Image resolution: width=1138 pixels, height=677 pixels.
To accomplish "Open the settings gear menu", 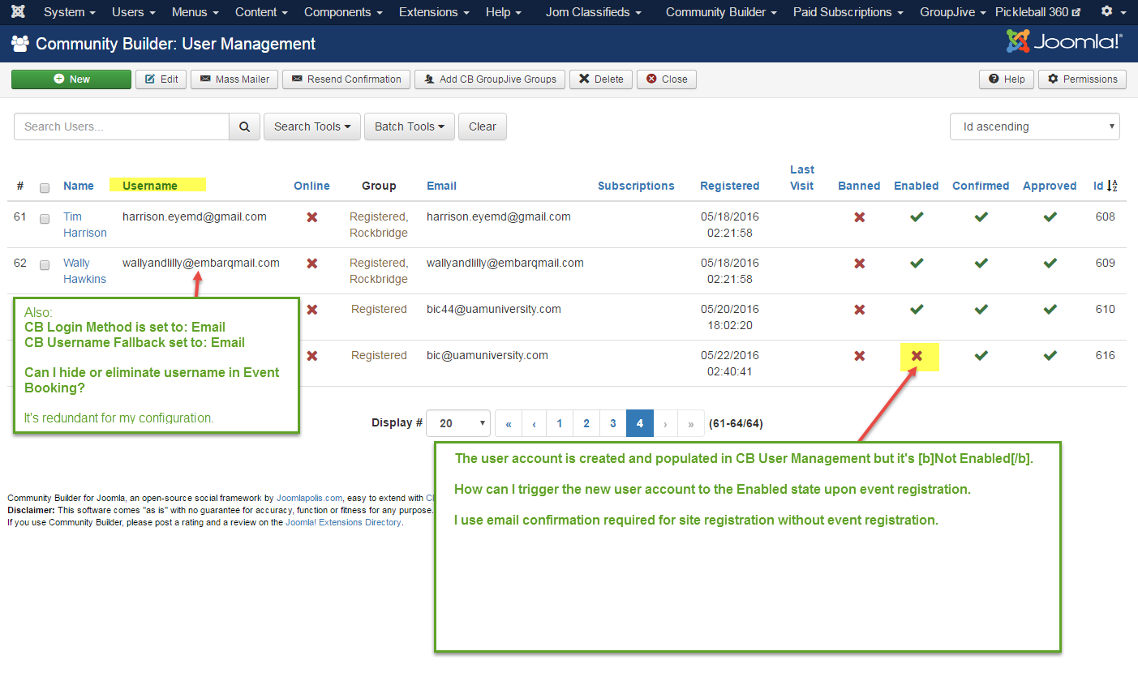I will tap(1112, 12).
